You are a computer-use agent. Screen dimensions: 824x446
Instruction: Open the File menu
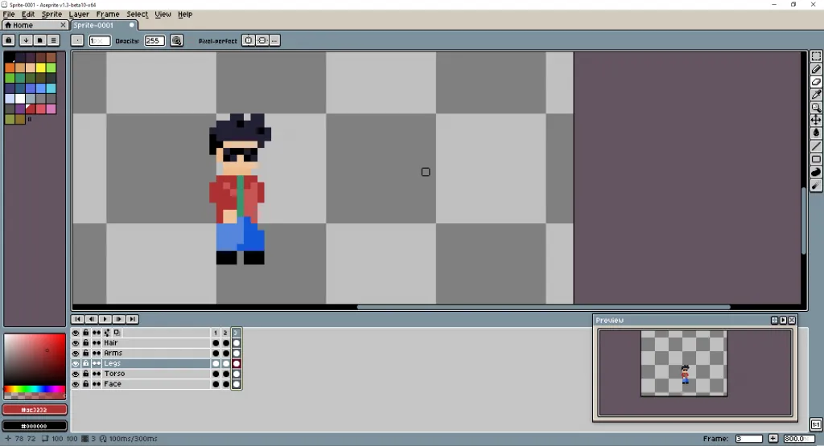(9, 14)
